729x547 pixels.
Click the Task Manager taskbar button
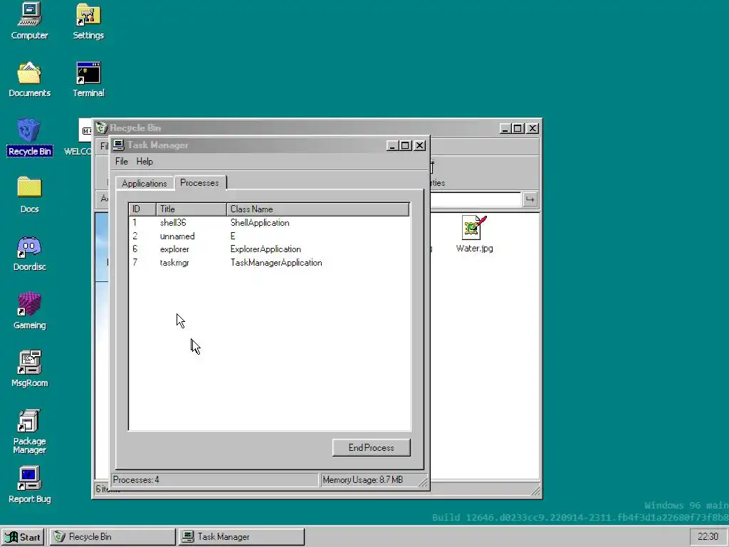coord(241,537)
